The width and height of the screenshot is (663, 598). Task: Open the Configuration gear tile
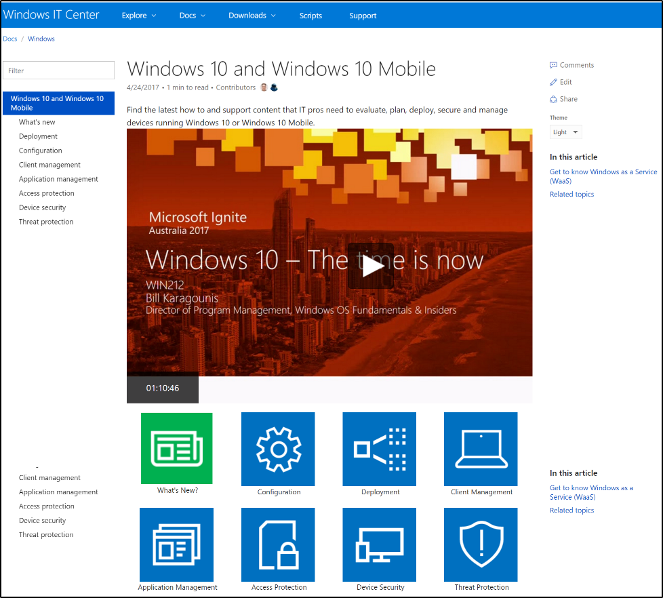(x=278, y=449)
